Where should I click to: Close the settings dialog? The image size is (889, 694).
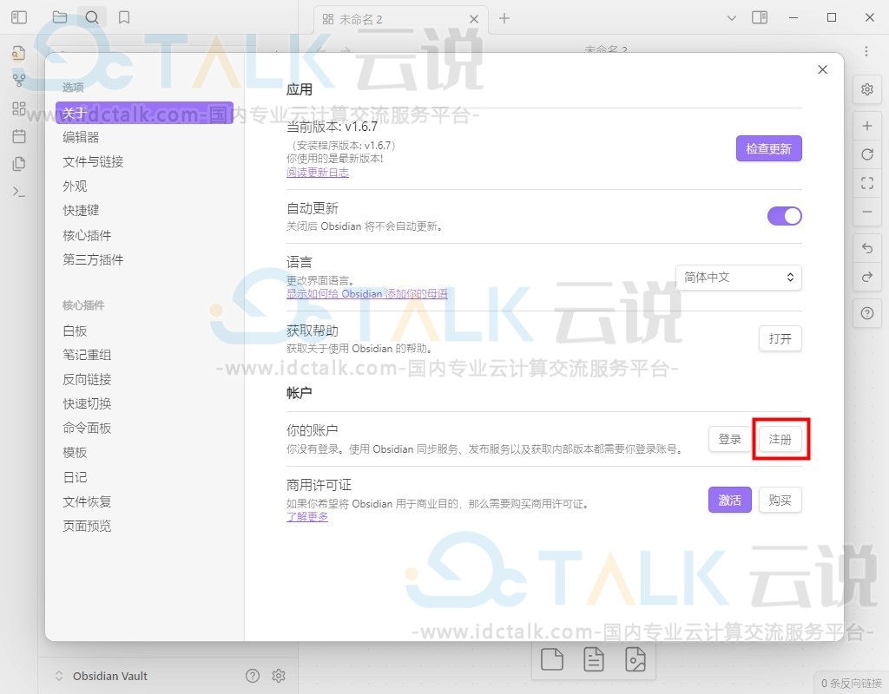click(x=823, y=69)
